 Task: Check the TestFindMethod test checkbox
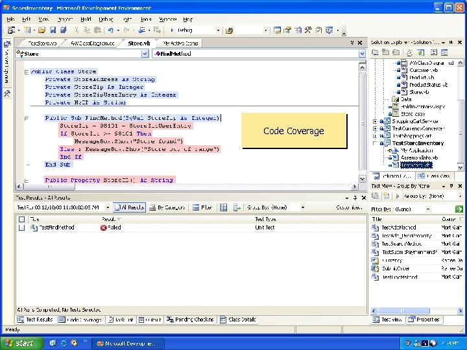(22, 228)
